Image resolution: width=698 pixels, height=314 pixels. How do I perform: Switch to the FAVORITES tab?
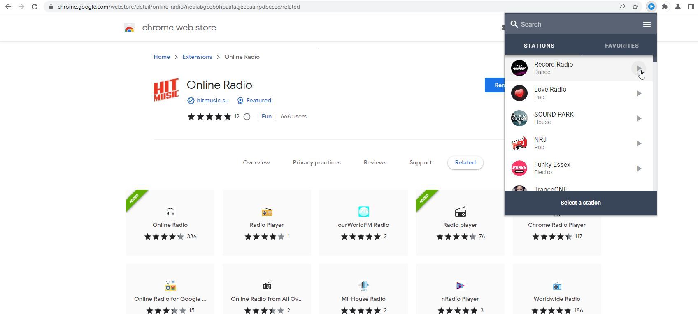coord(622,46)
